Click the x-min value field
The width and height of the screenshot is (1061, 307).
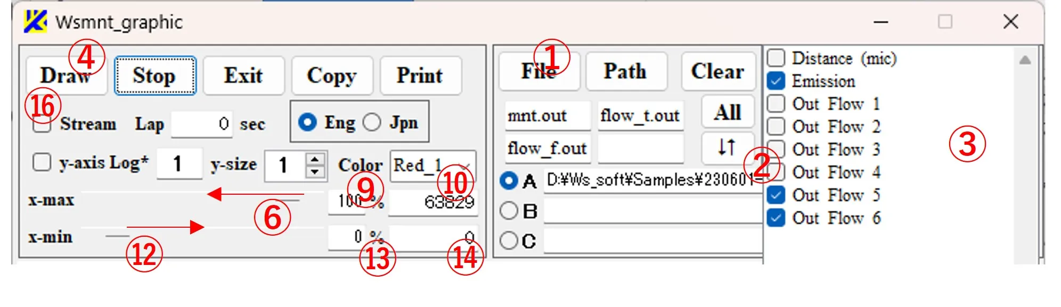[x=433, y=237]
